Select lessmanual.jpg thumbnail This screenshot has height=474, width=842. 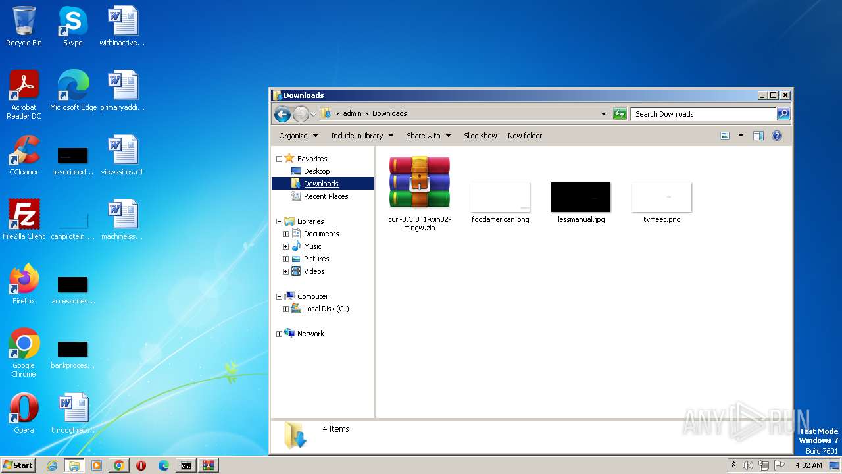pyautogui.click(x=581, y=203)
